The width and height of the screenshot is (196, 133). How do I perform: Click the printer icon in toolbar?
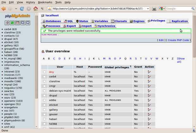154,9
